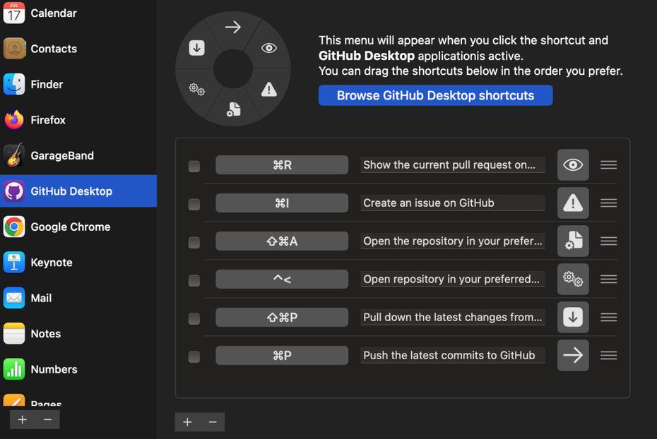
Task: Record a new key combo in the ⌘P field
Action: (x=282, y=355)
